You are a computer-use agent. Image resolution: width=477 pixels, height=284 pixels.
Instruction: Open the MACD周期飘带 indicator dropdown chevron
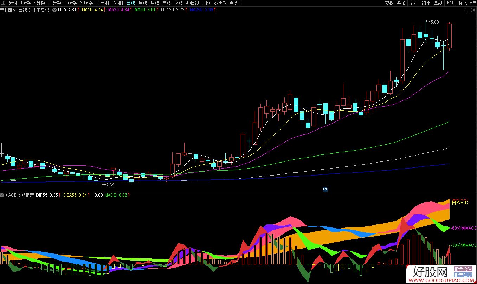2,195
